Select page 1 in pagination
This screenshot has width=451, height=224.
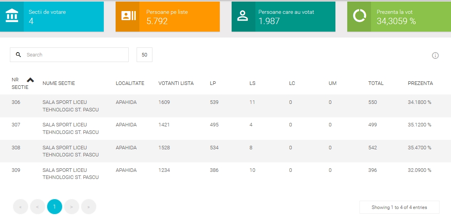coord(55,207)
